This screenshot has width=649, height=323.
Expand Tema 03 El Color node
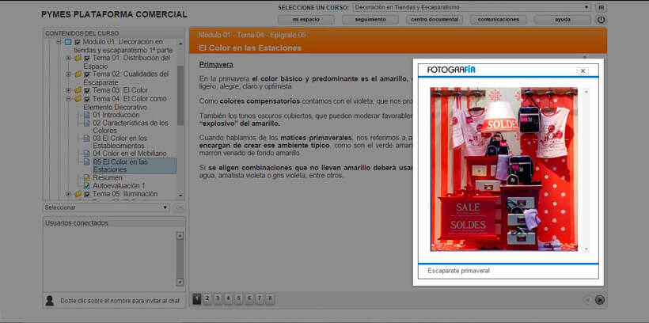(x=68, y=90)
